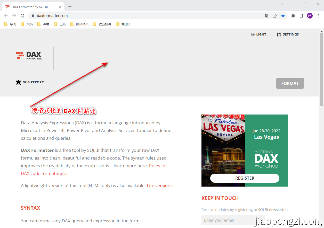Go back using the browser back arrow
Image resolution: width=324 pixels, height=228 pixels.
pos(6,16)
